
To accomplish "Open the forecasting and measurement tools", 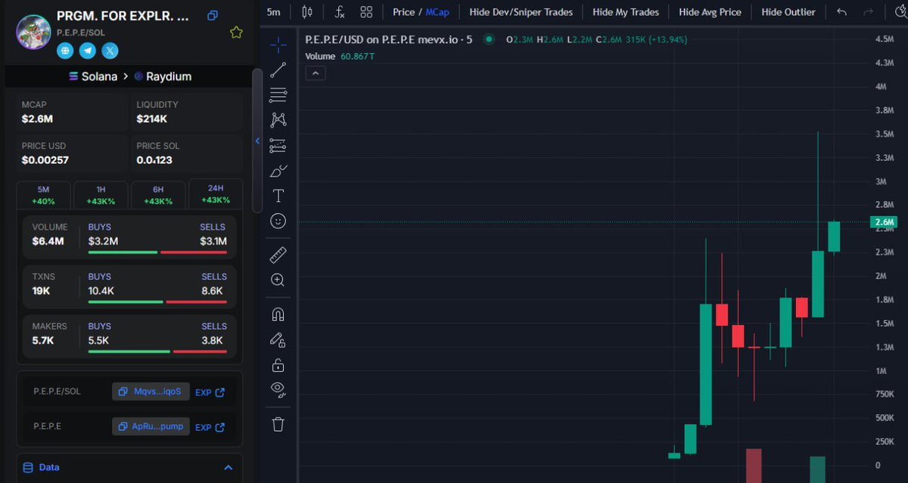I will (278, 145).
